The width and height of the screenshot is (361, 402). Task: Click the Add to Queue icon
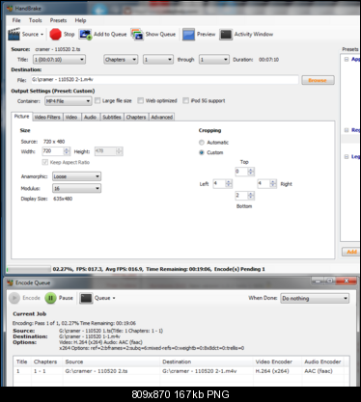pyautogui.click(x=86, y=35)
